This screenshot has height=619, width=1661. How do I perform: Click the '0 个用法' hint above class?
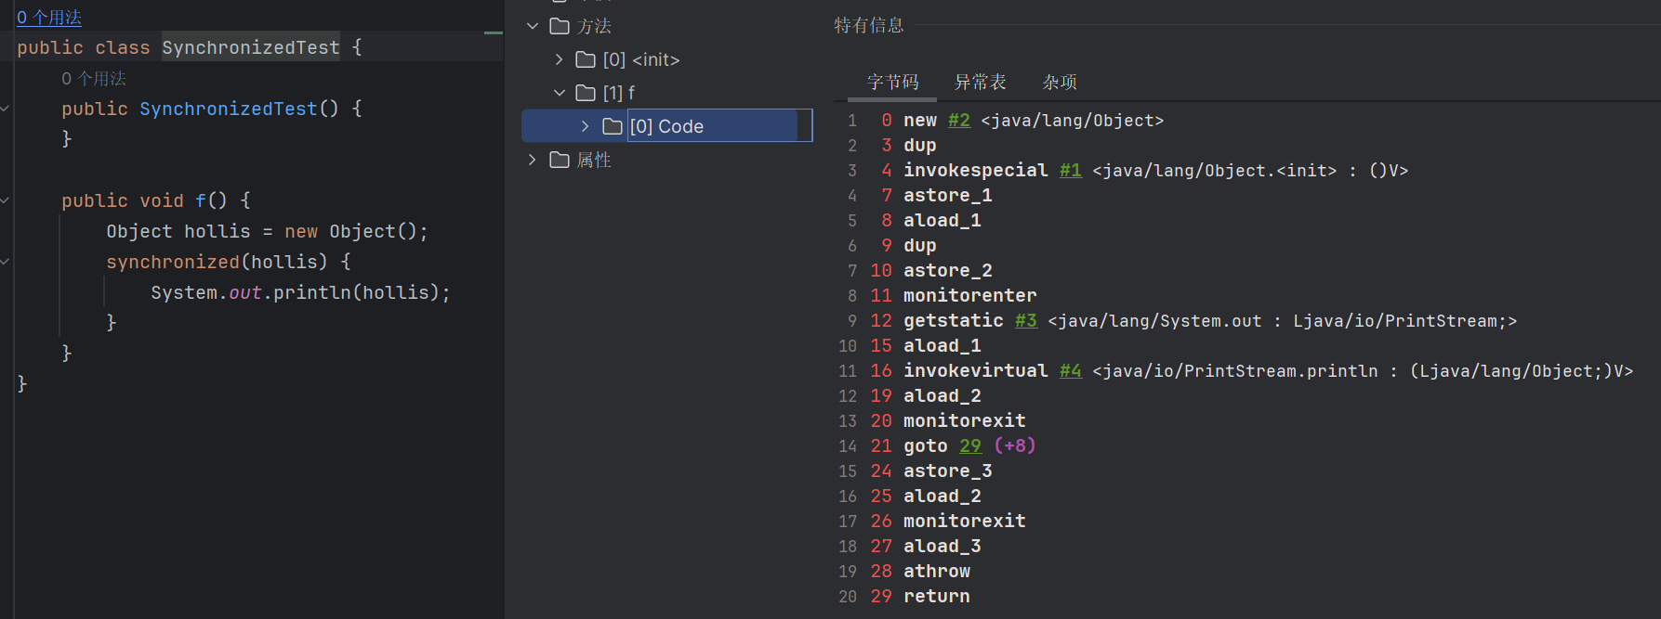[49, 18]
